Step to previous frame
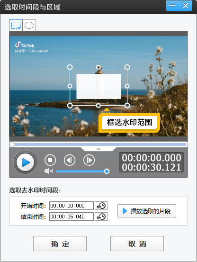Screen dimensions: 197x262 70,160
